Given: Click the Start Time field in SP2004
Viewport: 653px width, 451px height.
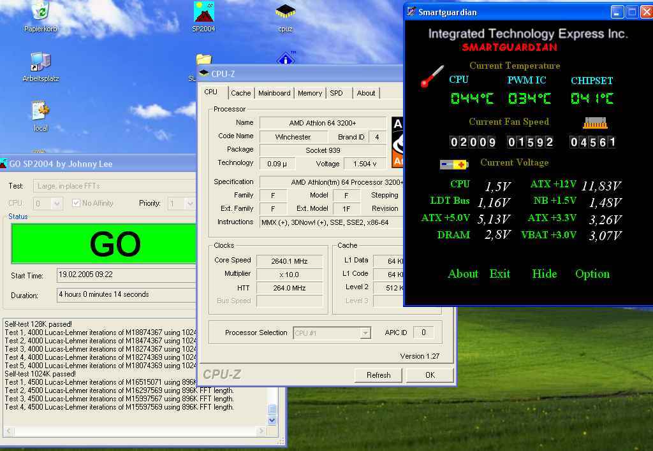Looking at the screenshot, I should (x=126, y=275).
